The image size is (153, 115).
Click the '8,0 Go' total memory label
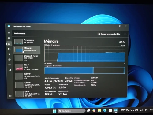(122, 42)
